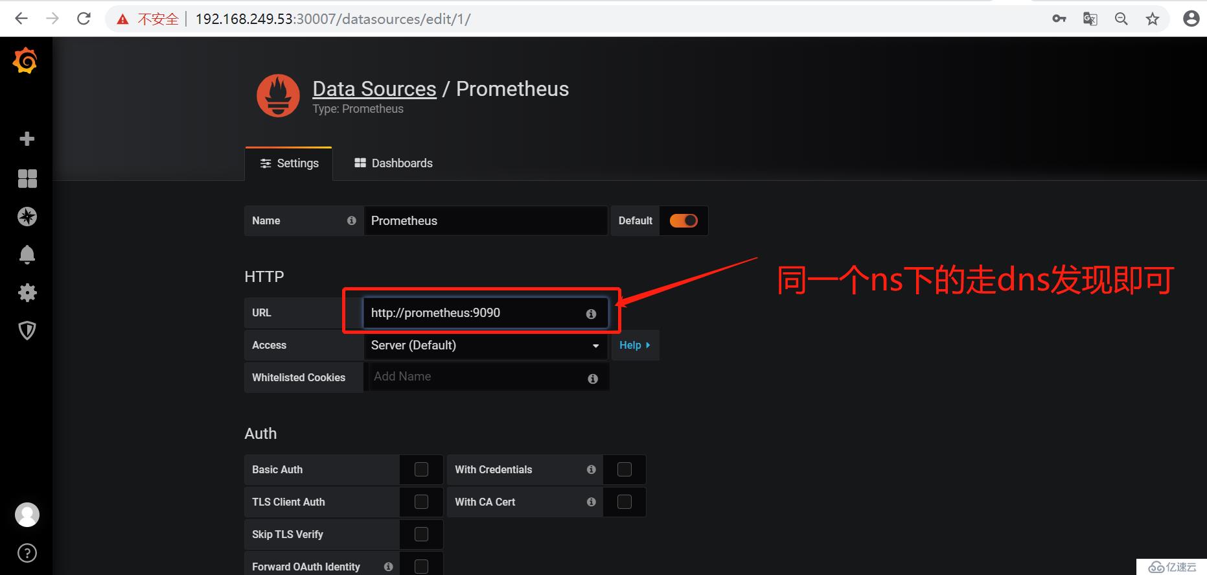Click the info icon inside the URL field

click(x=591, y=314)
